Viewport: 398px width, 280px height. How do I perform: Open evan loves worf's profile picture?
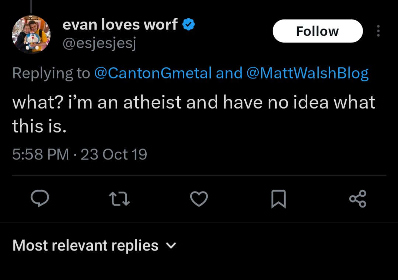(31, 34)
